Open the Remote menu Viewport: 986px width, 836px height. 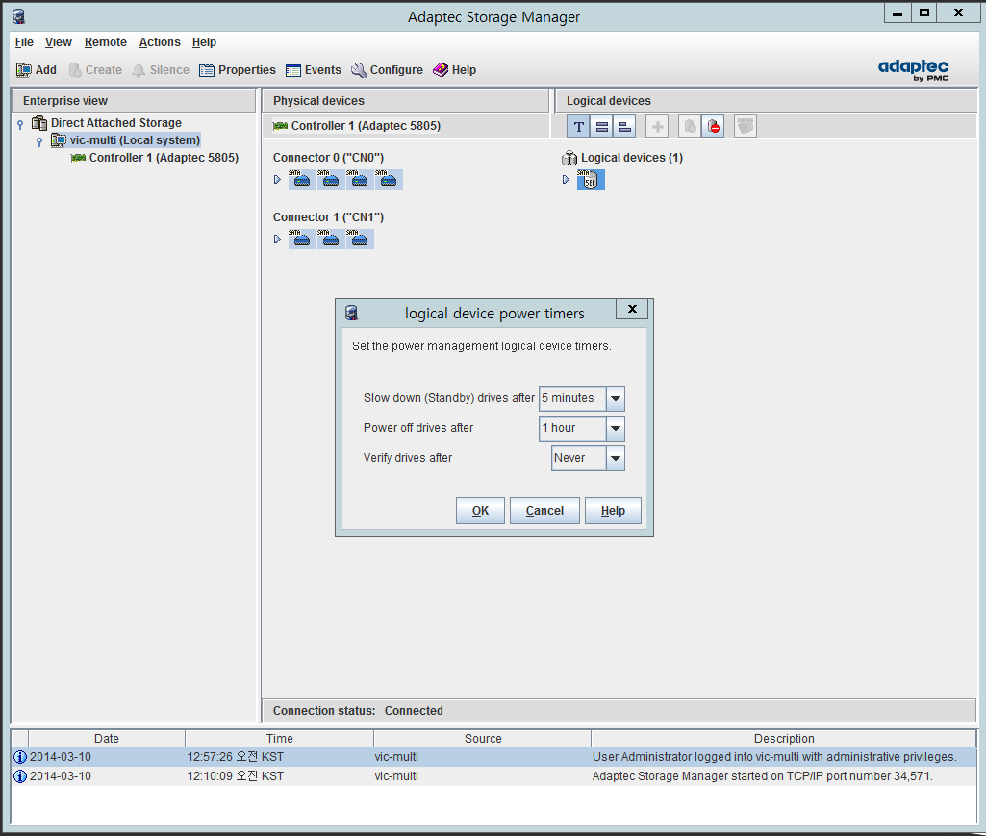[x=105, y=42]
